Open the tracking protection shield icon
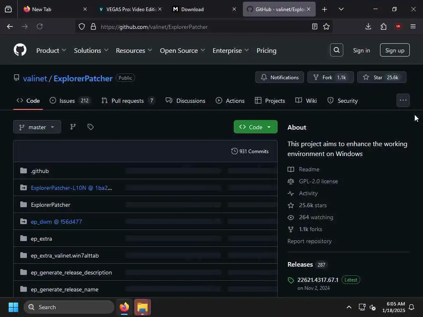Viewport: 423px width, 317px height. [x=81, y=27]
